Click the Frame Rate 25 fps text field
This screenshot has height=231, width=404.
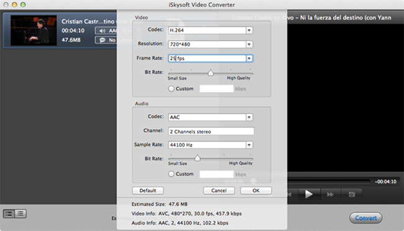tap(208, 58)
